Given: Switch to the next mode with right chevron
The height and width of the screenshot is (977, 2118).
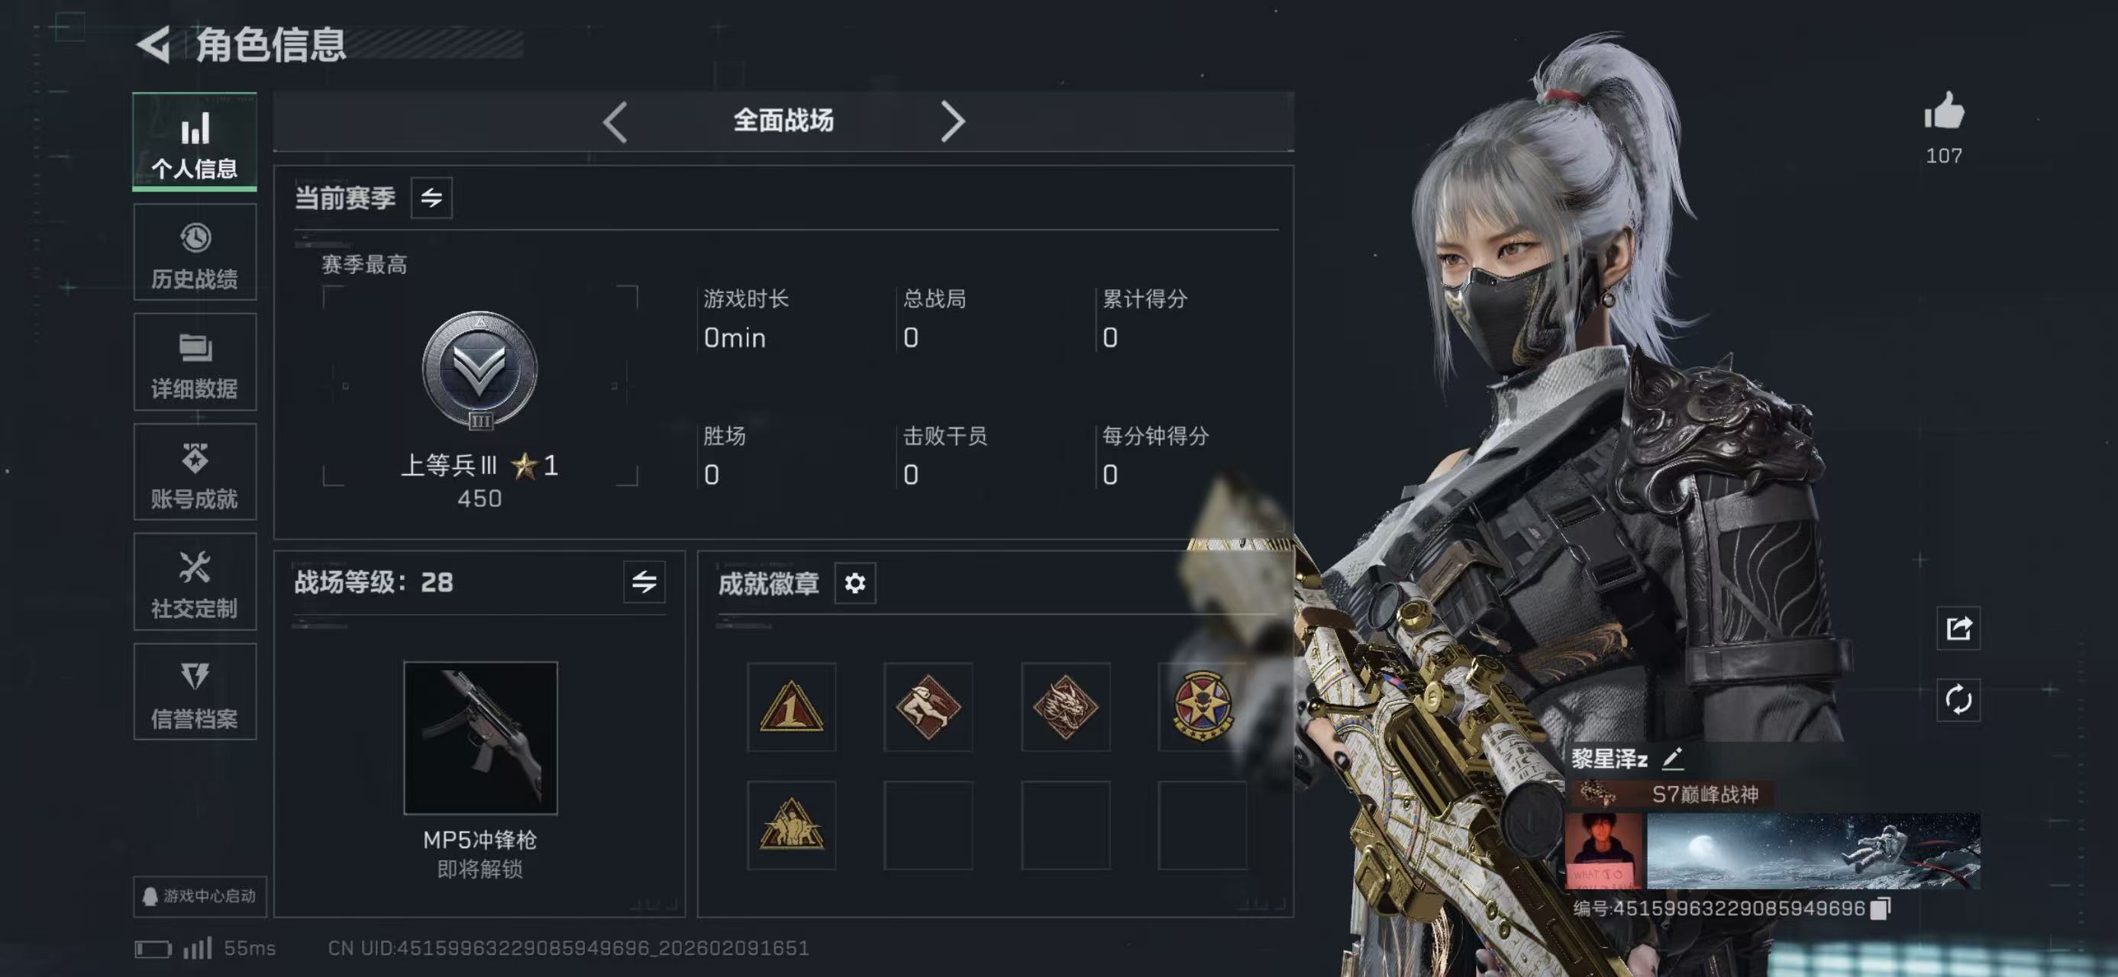Looking at the screenshot, I should tap(952, 122).
